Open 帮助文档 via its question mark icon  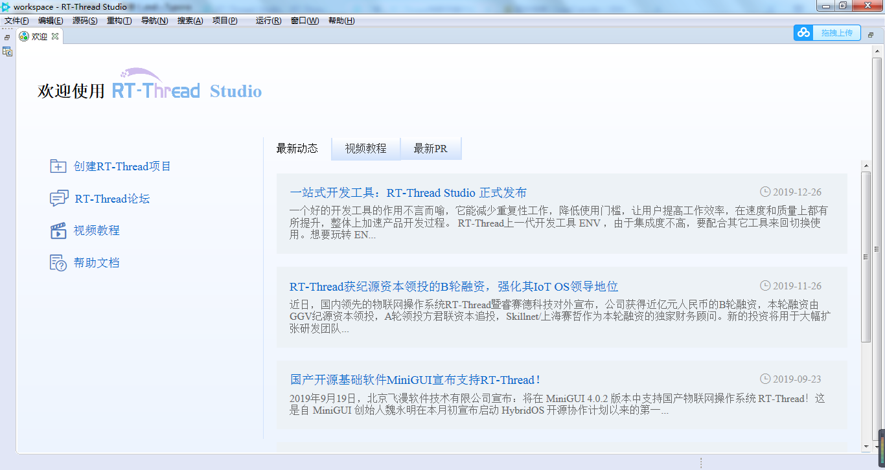coord(58,263)
